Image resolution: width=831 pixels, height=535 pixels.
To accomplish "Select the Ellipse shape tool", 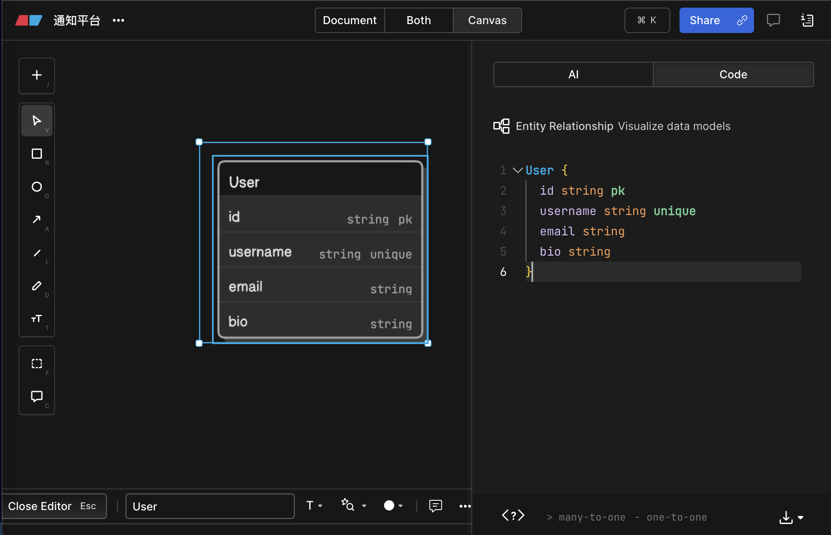I will pyautogui.click(x=37, y=187).
